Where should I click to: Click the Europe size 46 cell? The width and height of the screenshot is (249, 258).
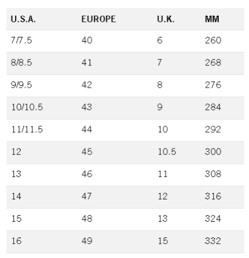(87, 174)
